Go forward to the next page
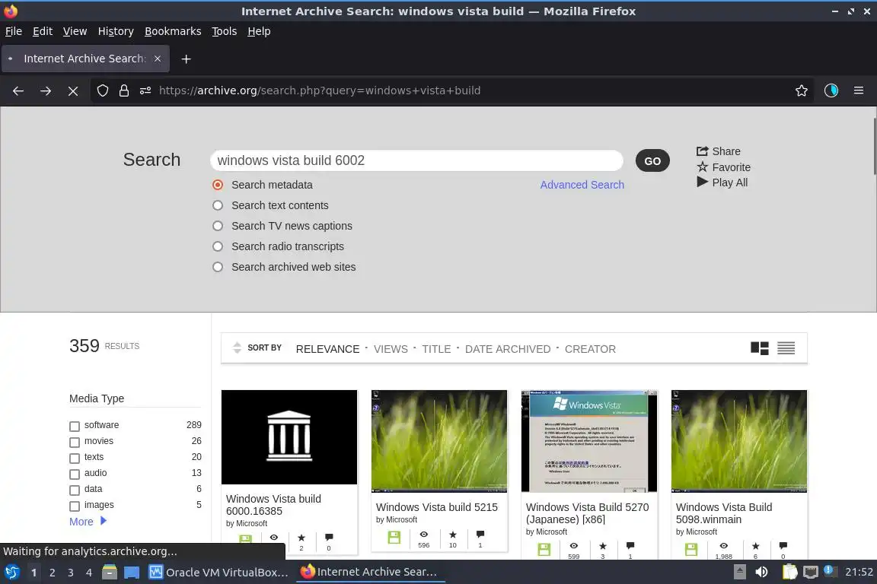The height and width of the screenshot is (584, 877). click(46, 90)
